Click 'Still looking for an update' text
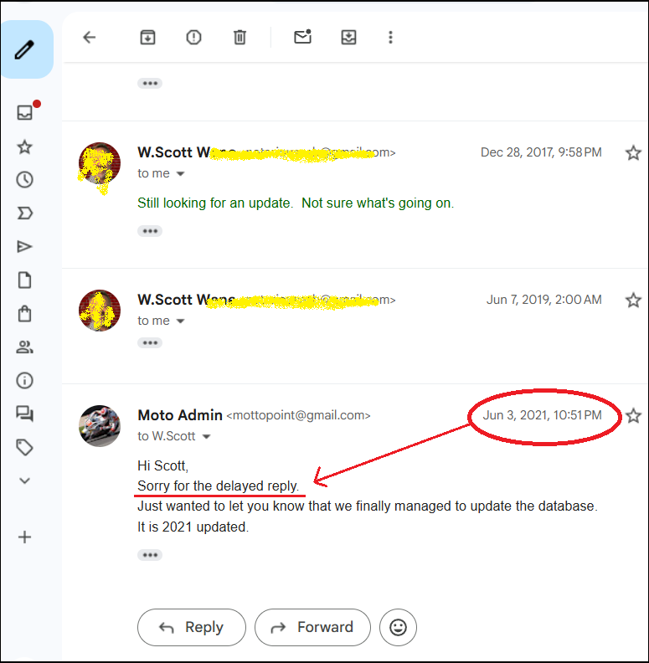 tap(215, 203)
